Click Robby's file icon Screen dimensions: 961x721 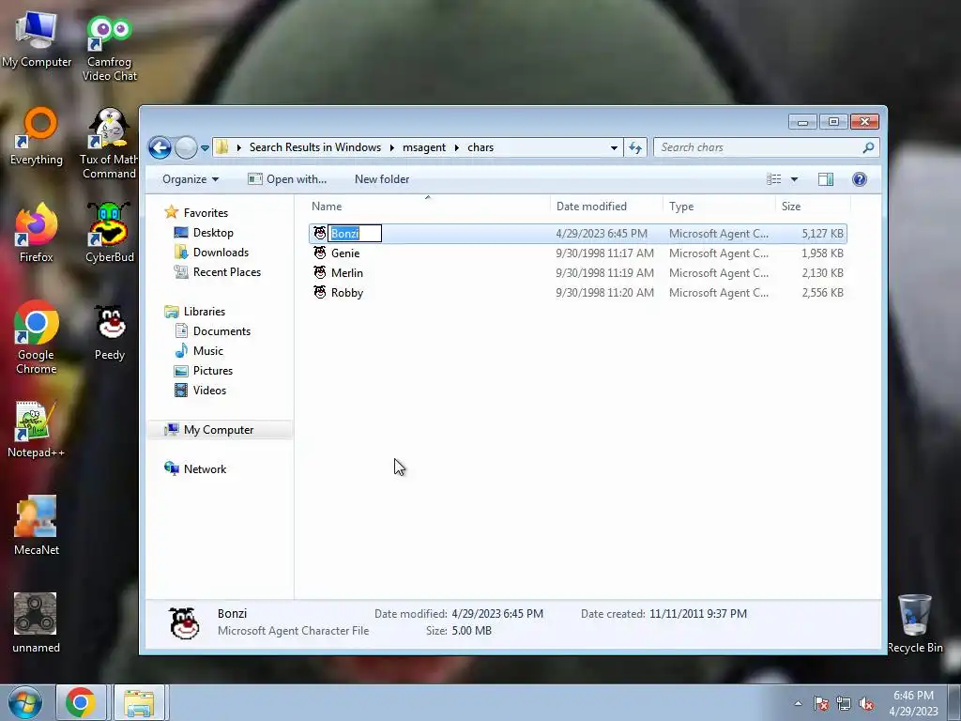pos(320,292)
